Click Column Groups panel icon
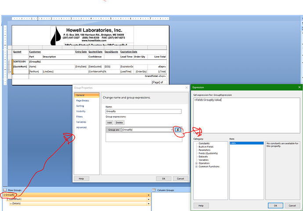Image resolution: width=303 pixels, height=211 pixels. [x=154, y=190]
